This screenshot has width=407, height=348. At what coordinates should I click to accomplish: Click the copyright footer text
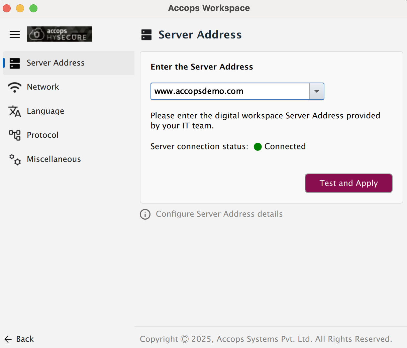tap(266, 339)
